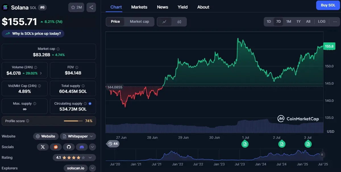Show Max. supply info tooltip icon
The image size is (341, 172).
pos(35,104)
